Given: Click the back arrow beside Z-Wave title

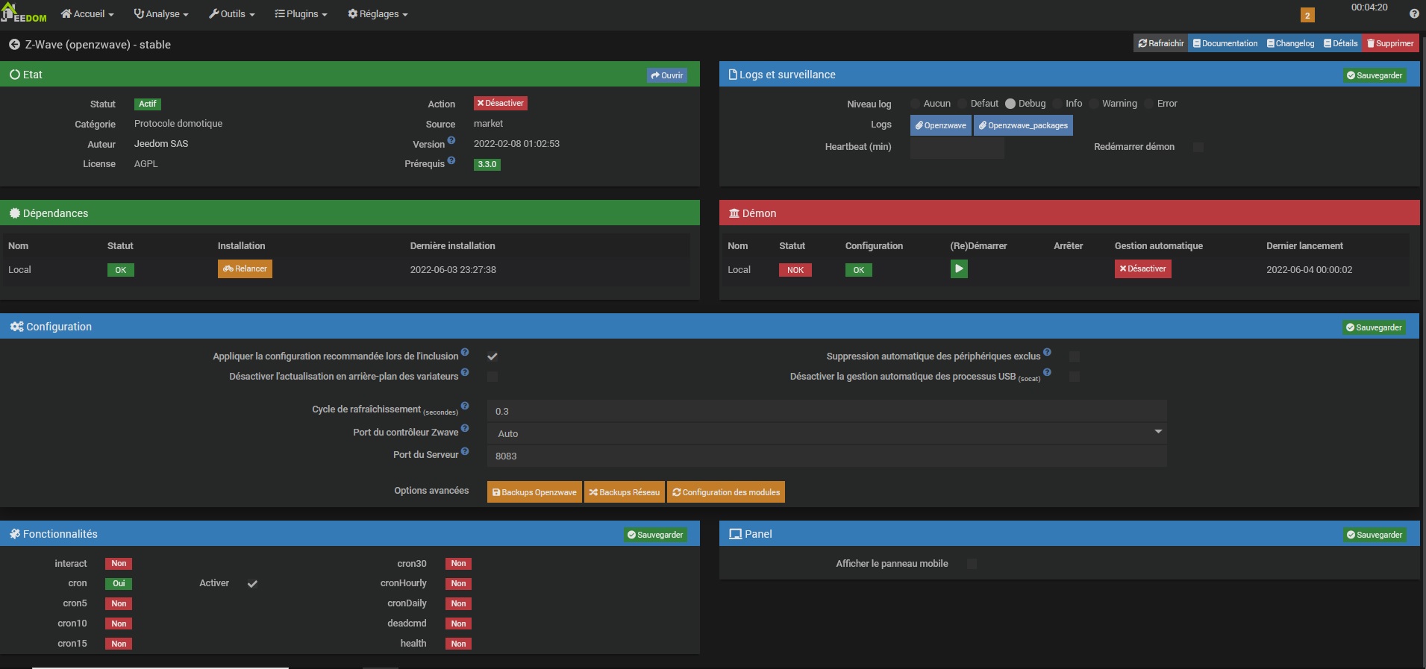Looking at the screenshot, I should click(x=14, y=45).
